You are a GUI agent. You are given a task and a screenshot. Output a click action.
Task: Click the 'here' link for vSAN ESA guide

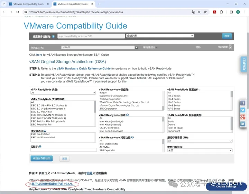coord(39,55)
